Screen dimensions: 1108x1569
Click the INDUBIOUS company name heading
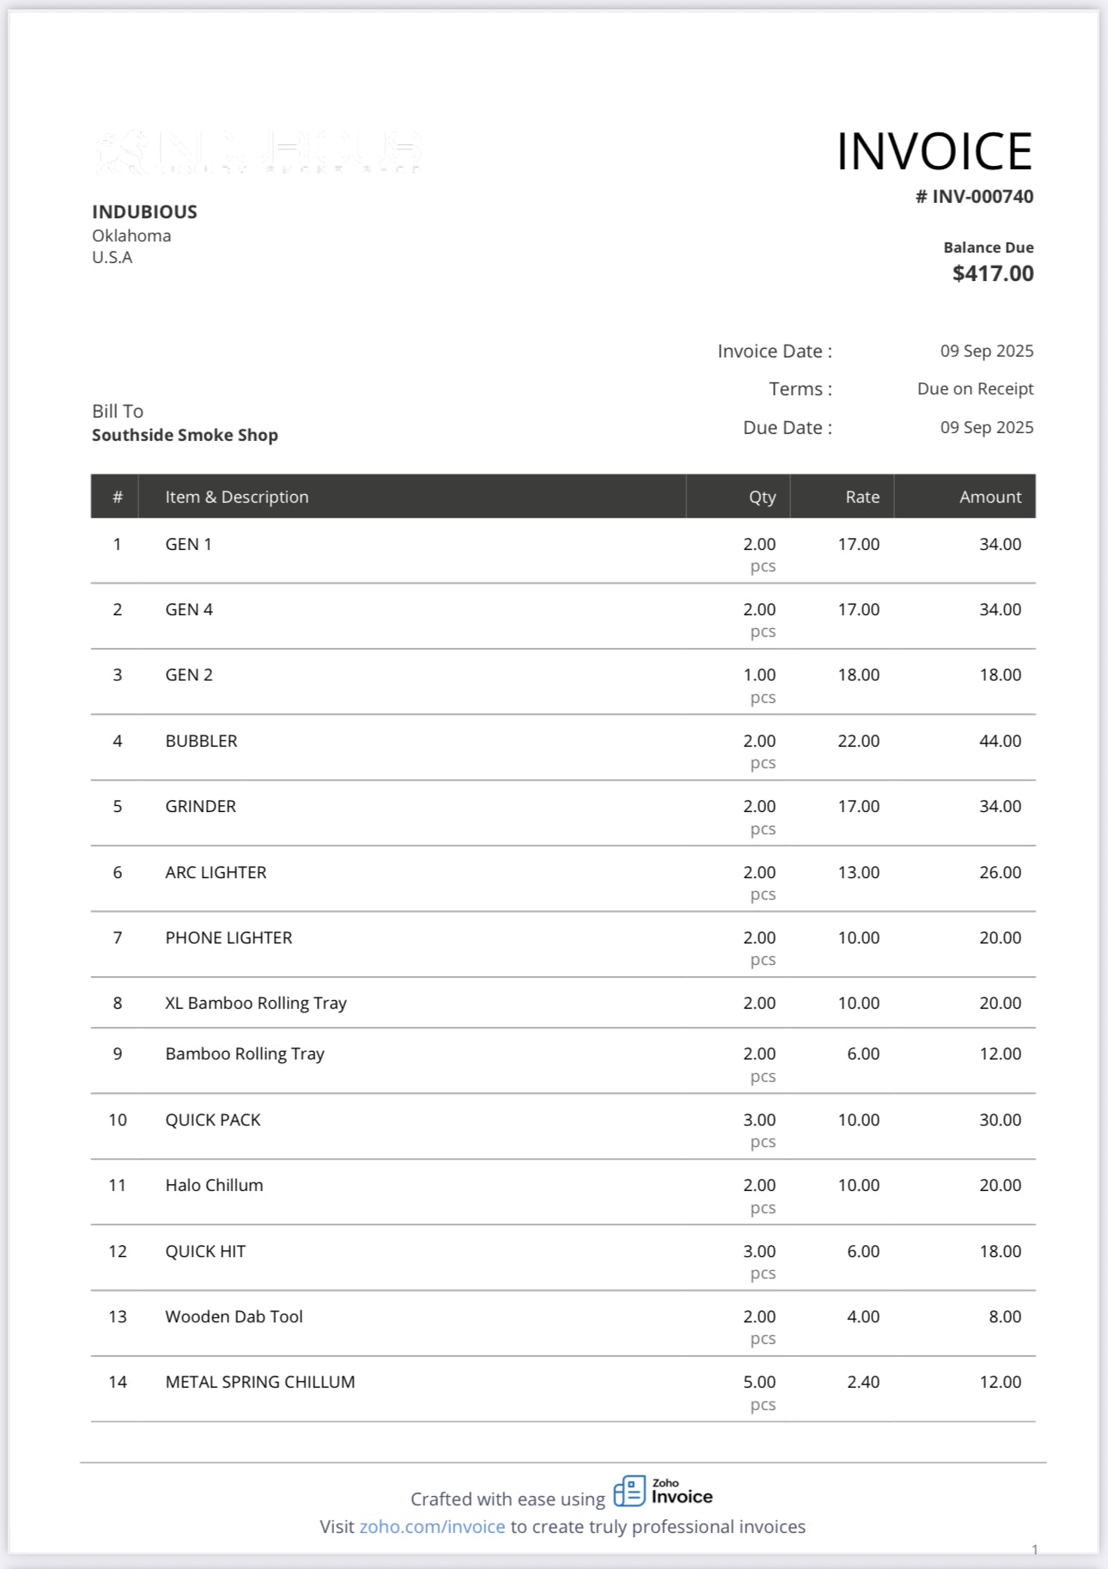point(144,212)
